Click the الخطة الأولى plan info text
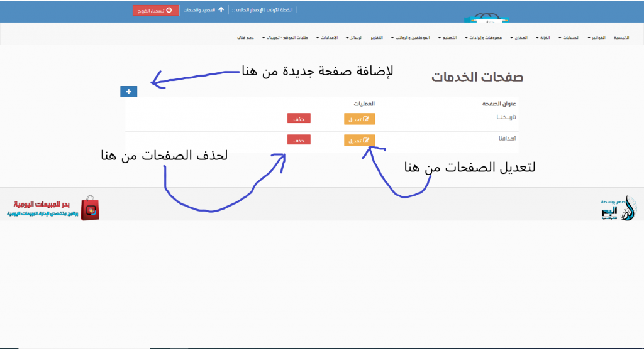 (x=264, y=10)
